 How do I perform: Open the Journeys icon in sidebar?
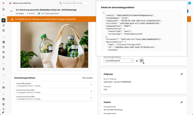[4, 25]
